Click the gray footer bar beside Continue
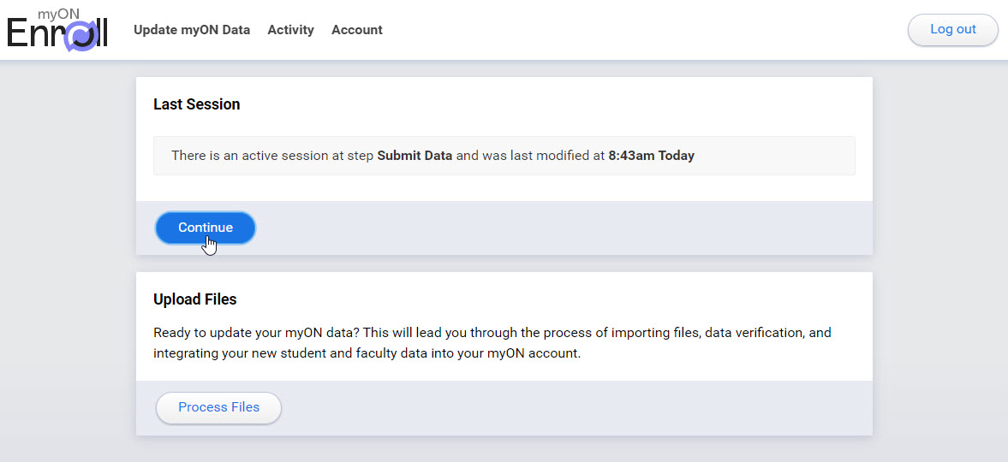 559,228
